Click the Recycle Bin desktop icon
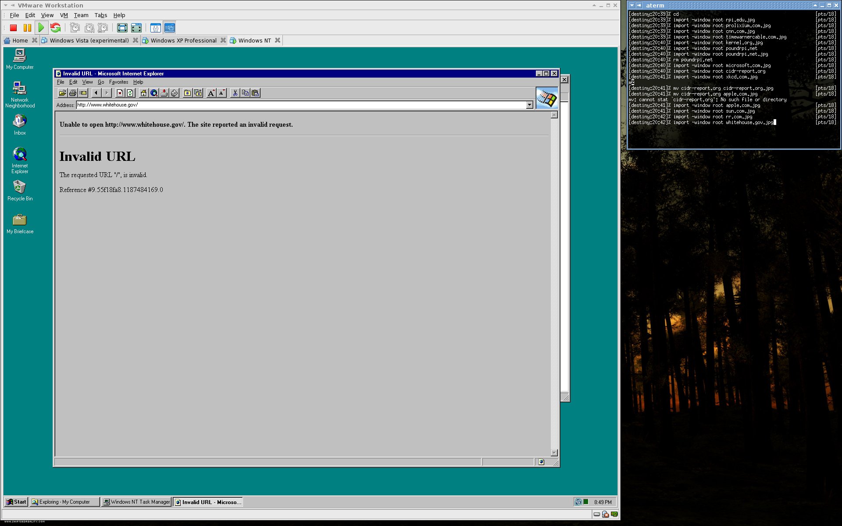This screenshot has height=526, width=842. [20, 191]
